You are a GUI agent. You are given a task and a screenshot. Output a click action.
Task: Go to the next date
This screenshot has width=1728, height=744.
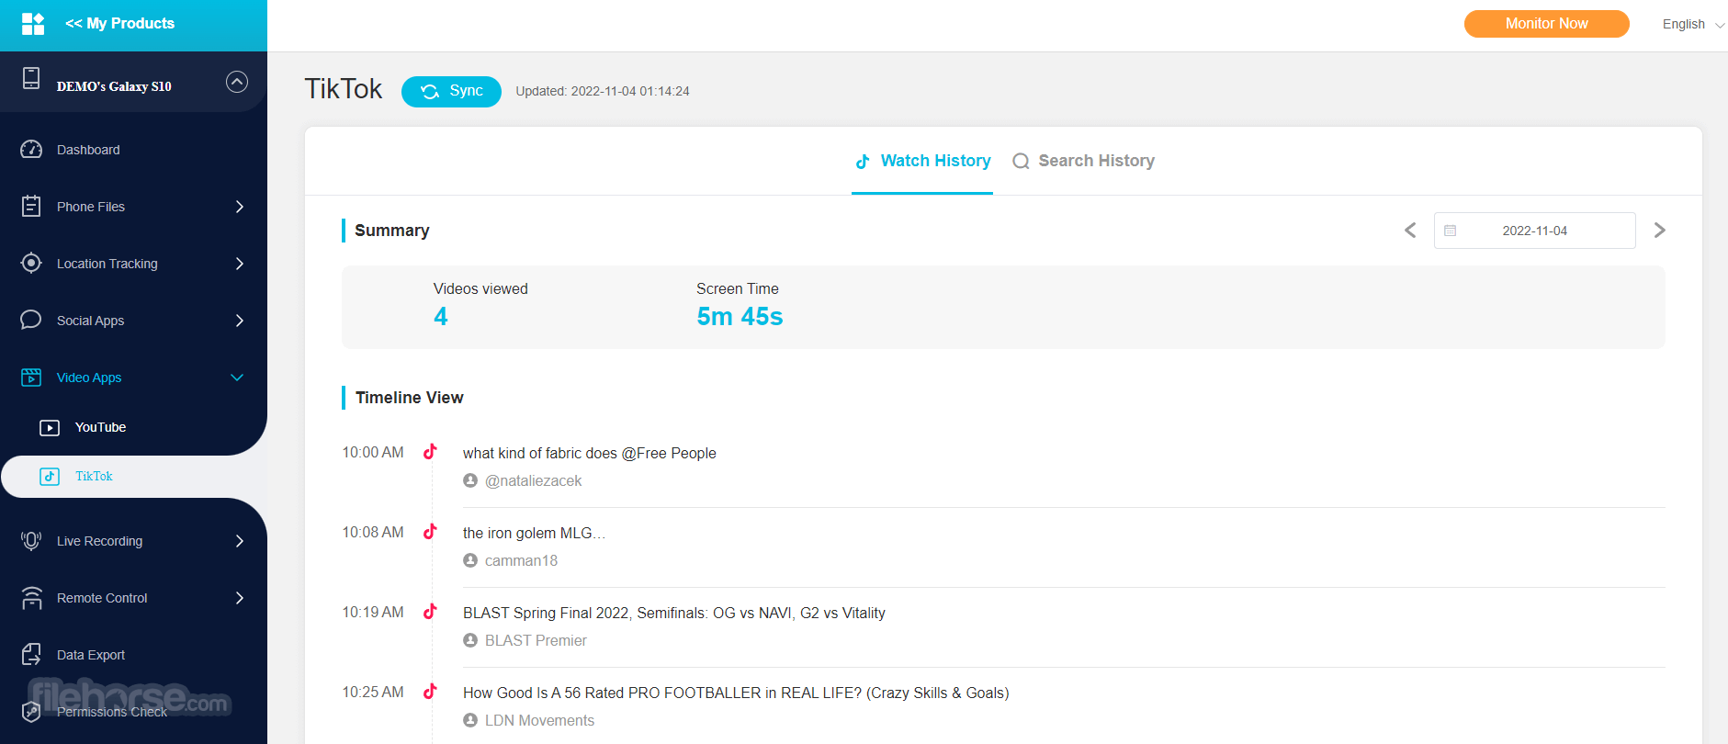(x=1659, y=231)
